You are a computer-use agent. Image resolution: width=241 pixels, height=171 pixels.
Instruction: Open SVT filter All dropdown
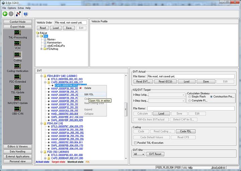click(x=139, y=154)
